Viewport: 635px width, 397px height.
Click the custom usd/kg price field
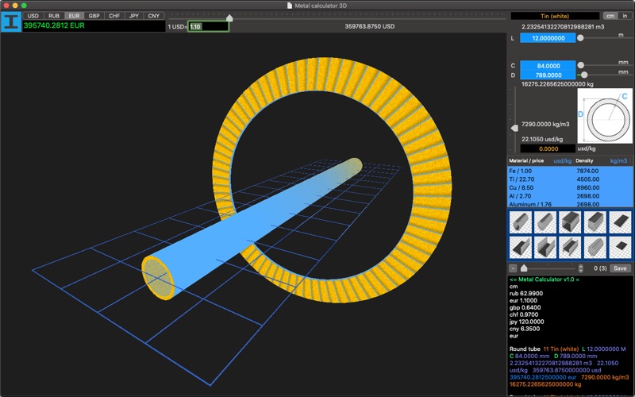pyautogui.click(x=548, y=148)
